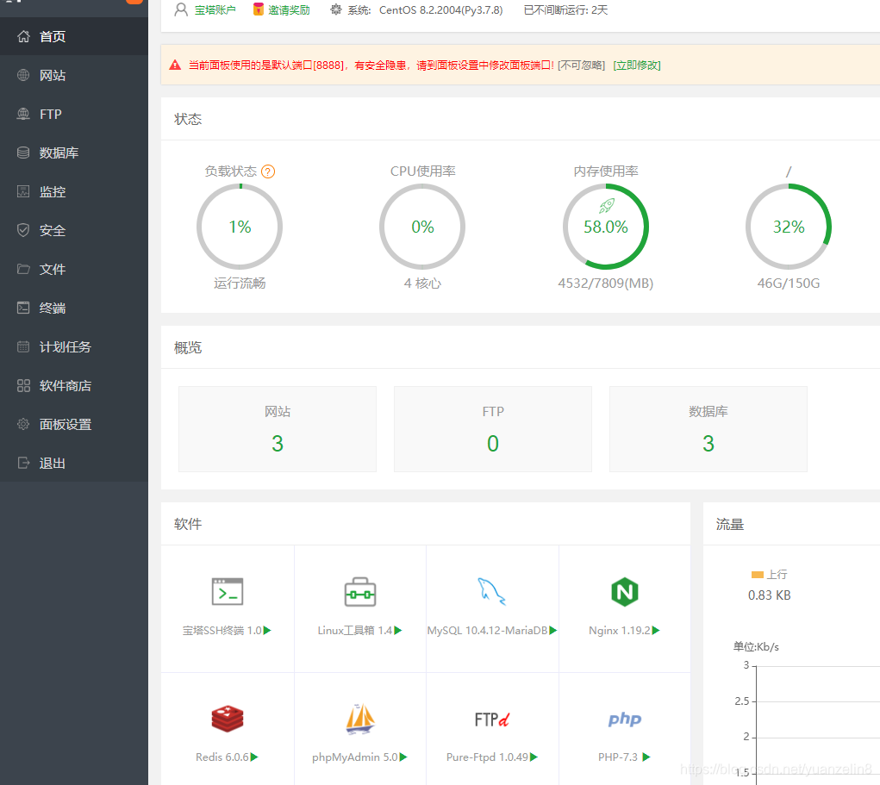Open 软件商店 in sidebar

point(74,385)
